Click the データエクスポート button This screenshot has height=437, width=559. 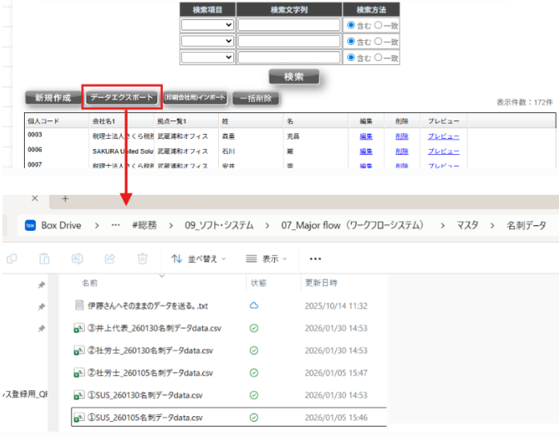(x=122, y=97)
